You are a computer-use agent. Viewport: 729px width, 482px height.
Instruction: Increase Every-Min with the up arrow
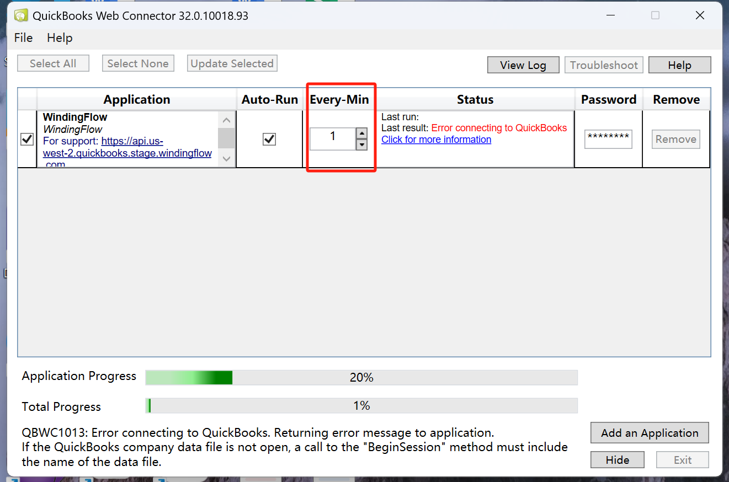[x=362, y=133]
